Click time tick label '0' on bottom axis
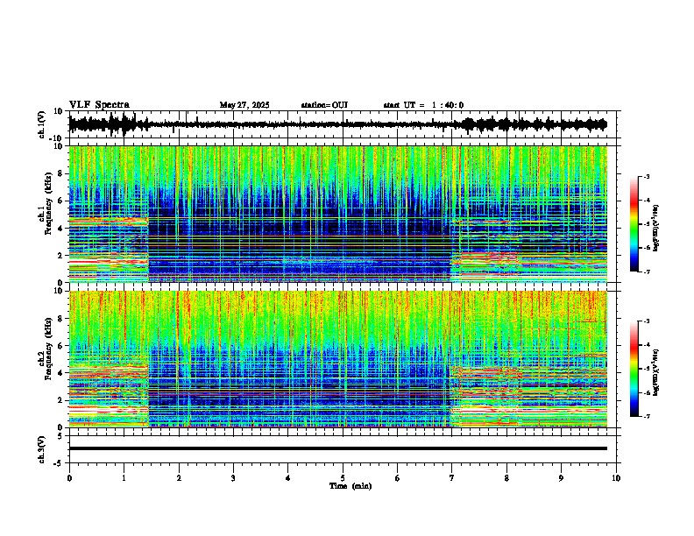The height and width of the screenshot is (536, 694). (x=69, y=478)
